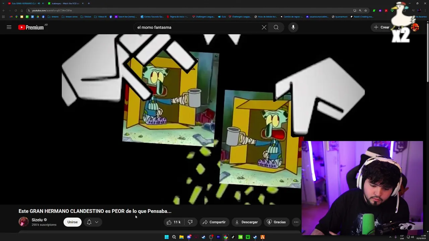Screen dimensions: 429x241
Task: Open the 'Search bar (remo)' bookmark
Action: [126, 17]
